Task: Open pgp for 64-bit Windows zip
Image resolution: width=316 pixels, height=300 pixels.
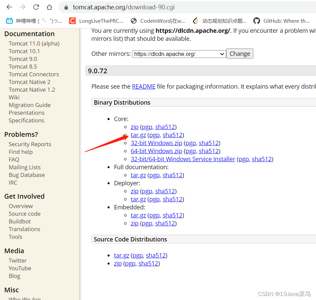Action: pyautogui.click(x=191, y=152)
